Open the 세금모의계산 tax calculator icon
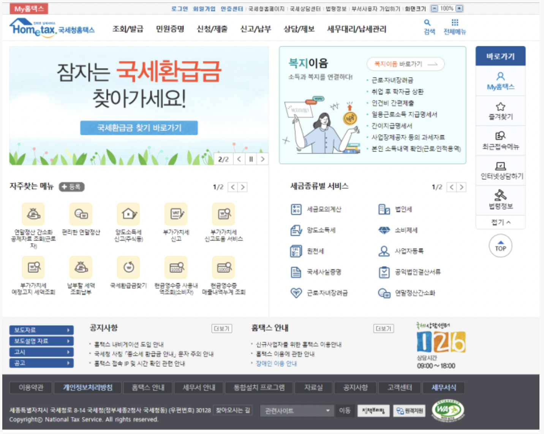This screenshot has height=434, width=544. pyautogui.click(x=296, y=209)
